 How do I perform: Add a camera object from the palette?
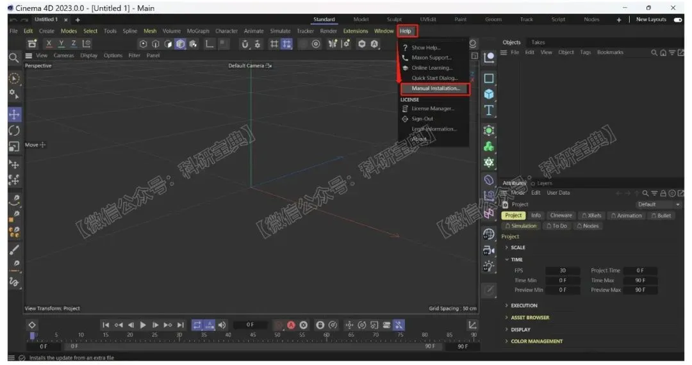[x=488, y=250]
